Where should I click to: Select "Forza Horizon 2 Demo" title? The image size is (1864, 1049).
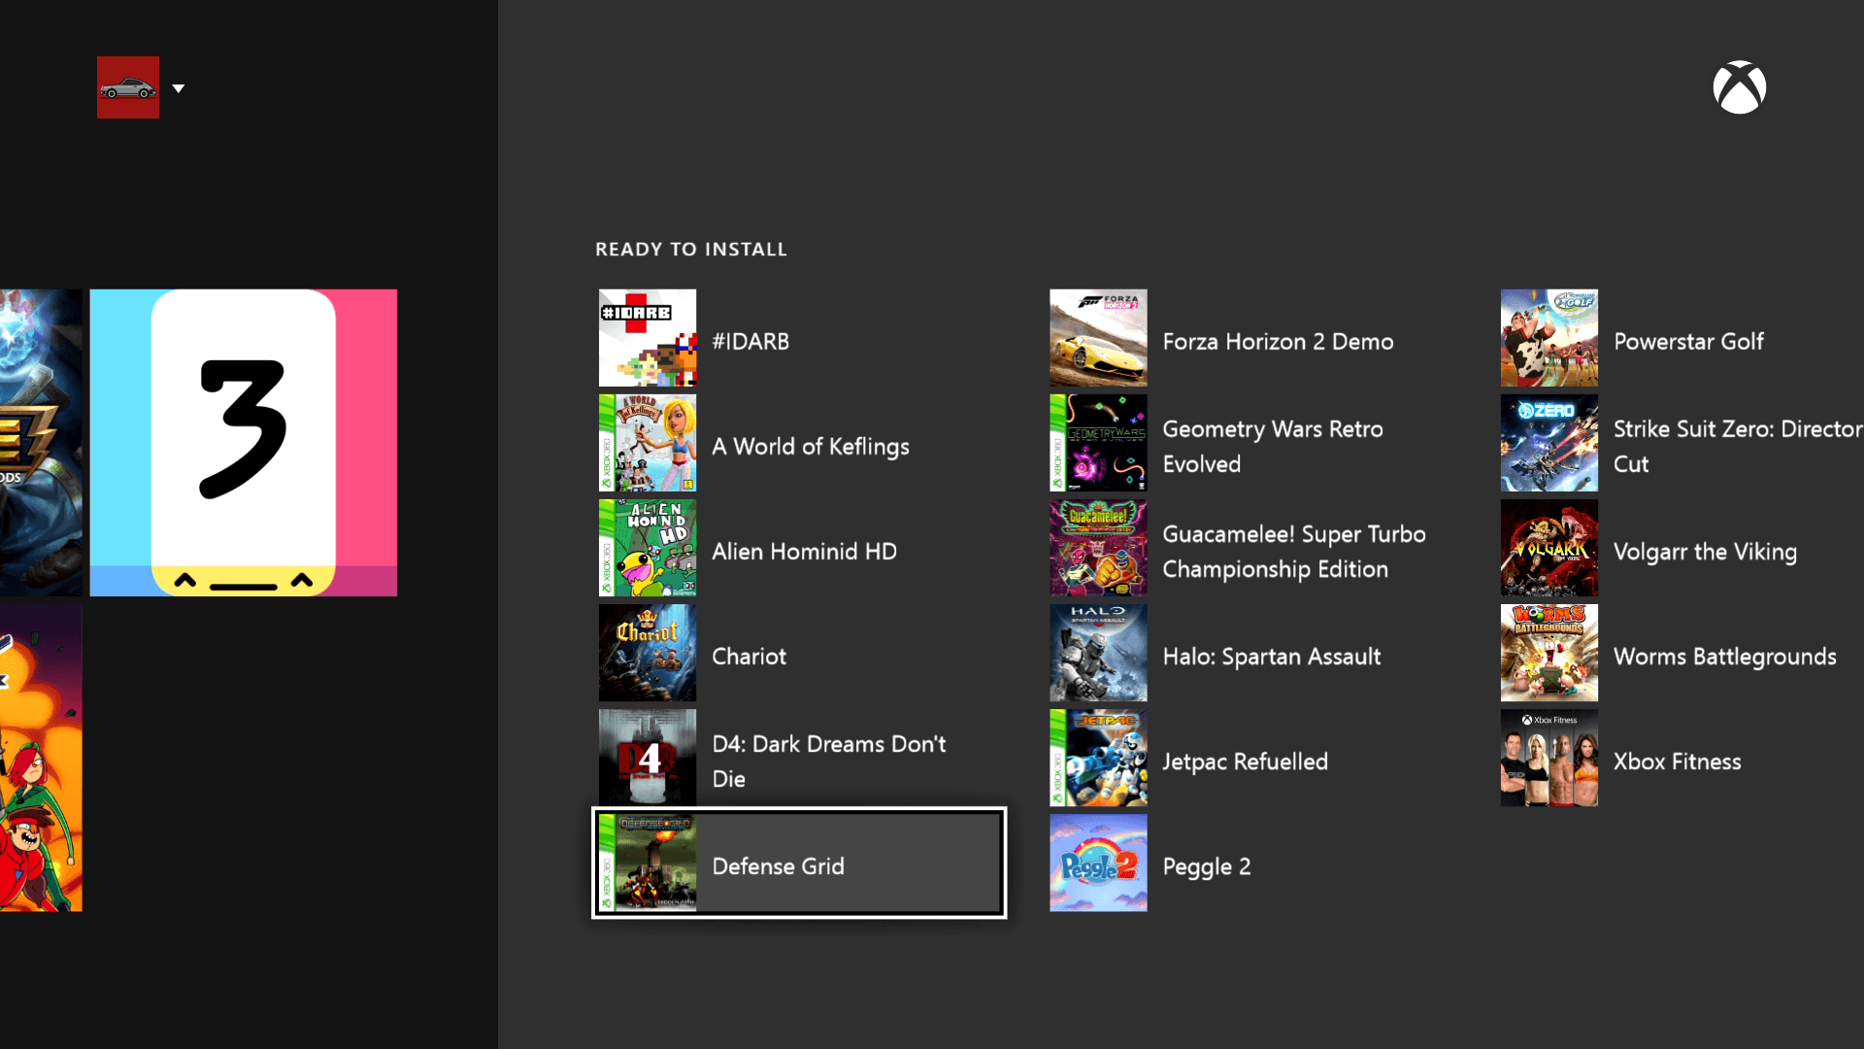[1278, 342]
